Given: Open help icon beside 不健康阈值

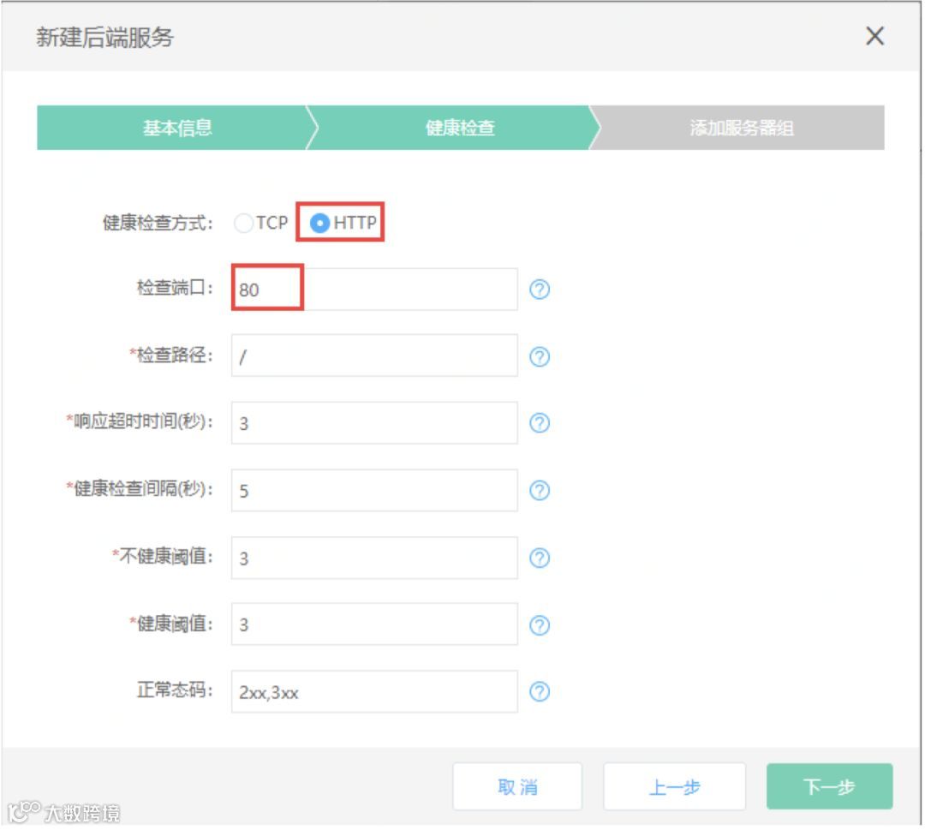Looking at the screenshot, I should pyautogui.click(x=540, y=558).
